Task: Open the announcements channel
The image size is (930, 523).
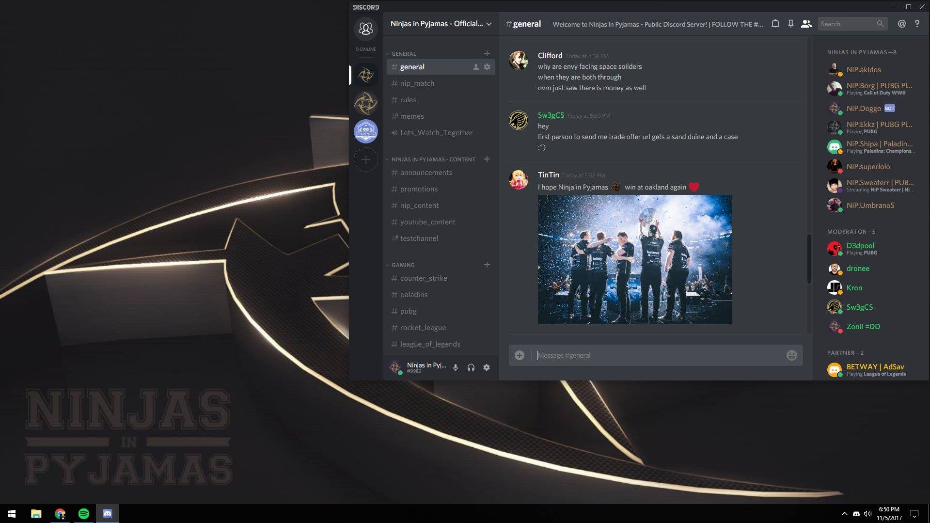Action: click(441, 173)
